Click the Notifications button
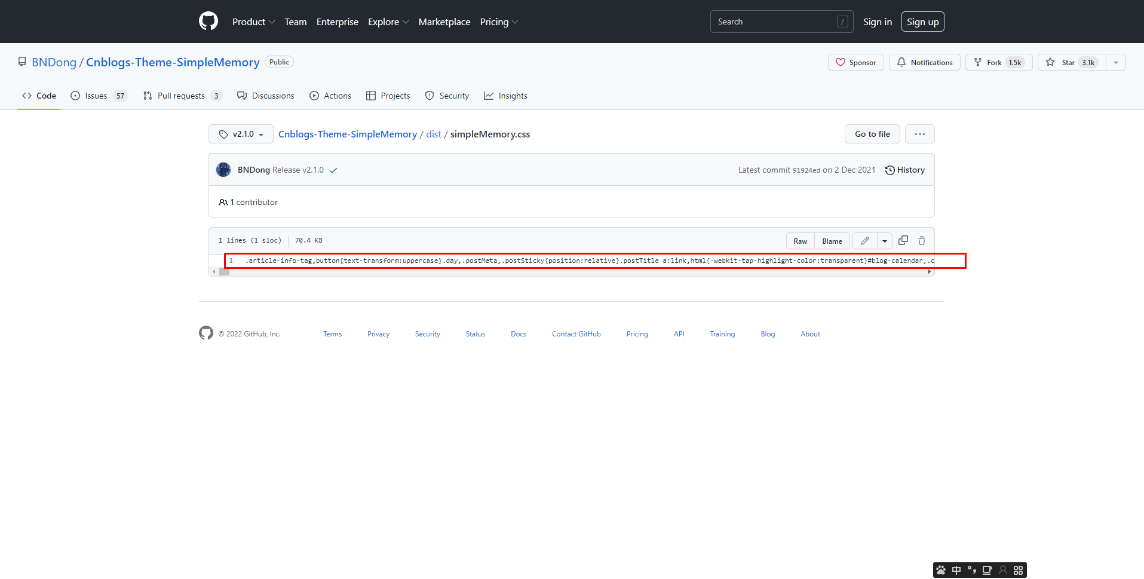The image size is (1144, 579). (x=925, y=62)
